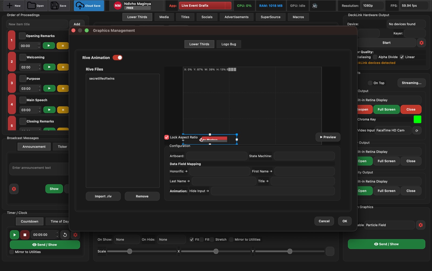Confirm the dialog with OK
This screenshot has height=271, width=432.
click(x=345, y=221)
